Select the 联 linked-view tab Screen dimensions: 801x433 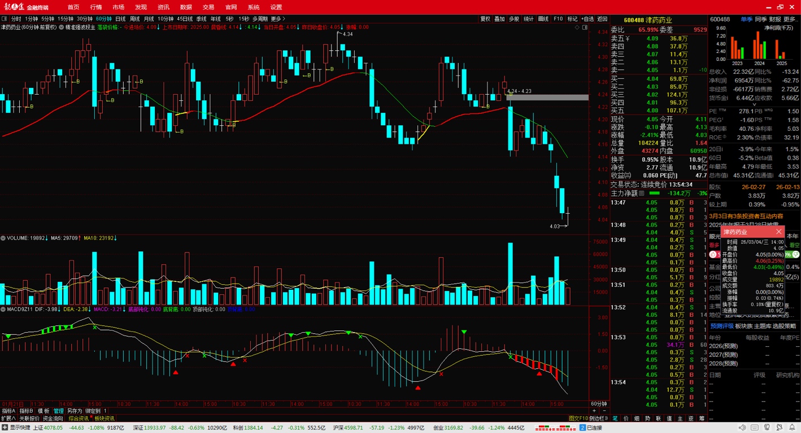pyautogui.click(x=659, y=418)
